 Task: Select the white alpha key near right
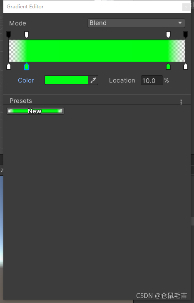[x=168, y=35]
